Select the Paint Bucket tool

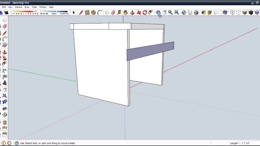click(x=126, y=13)
